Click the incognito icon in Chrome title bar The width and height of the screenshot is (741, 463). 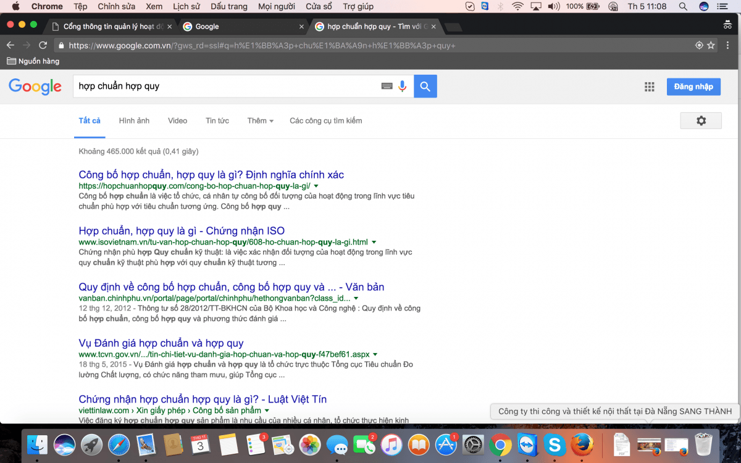(x=727, y=25)
